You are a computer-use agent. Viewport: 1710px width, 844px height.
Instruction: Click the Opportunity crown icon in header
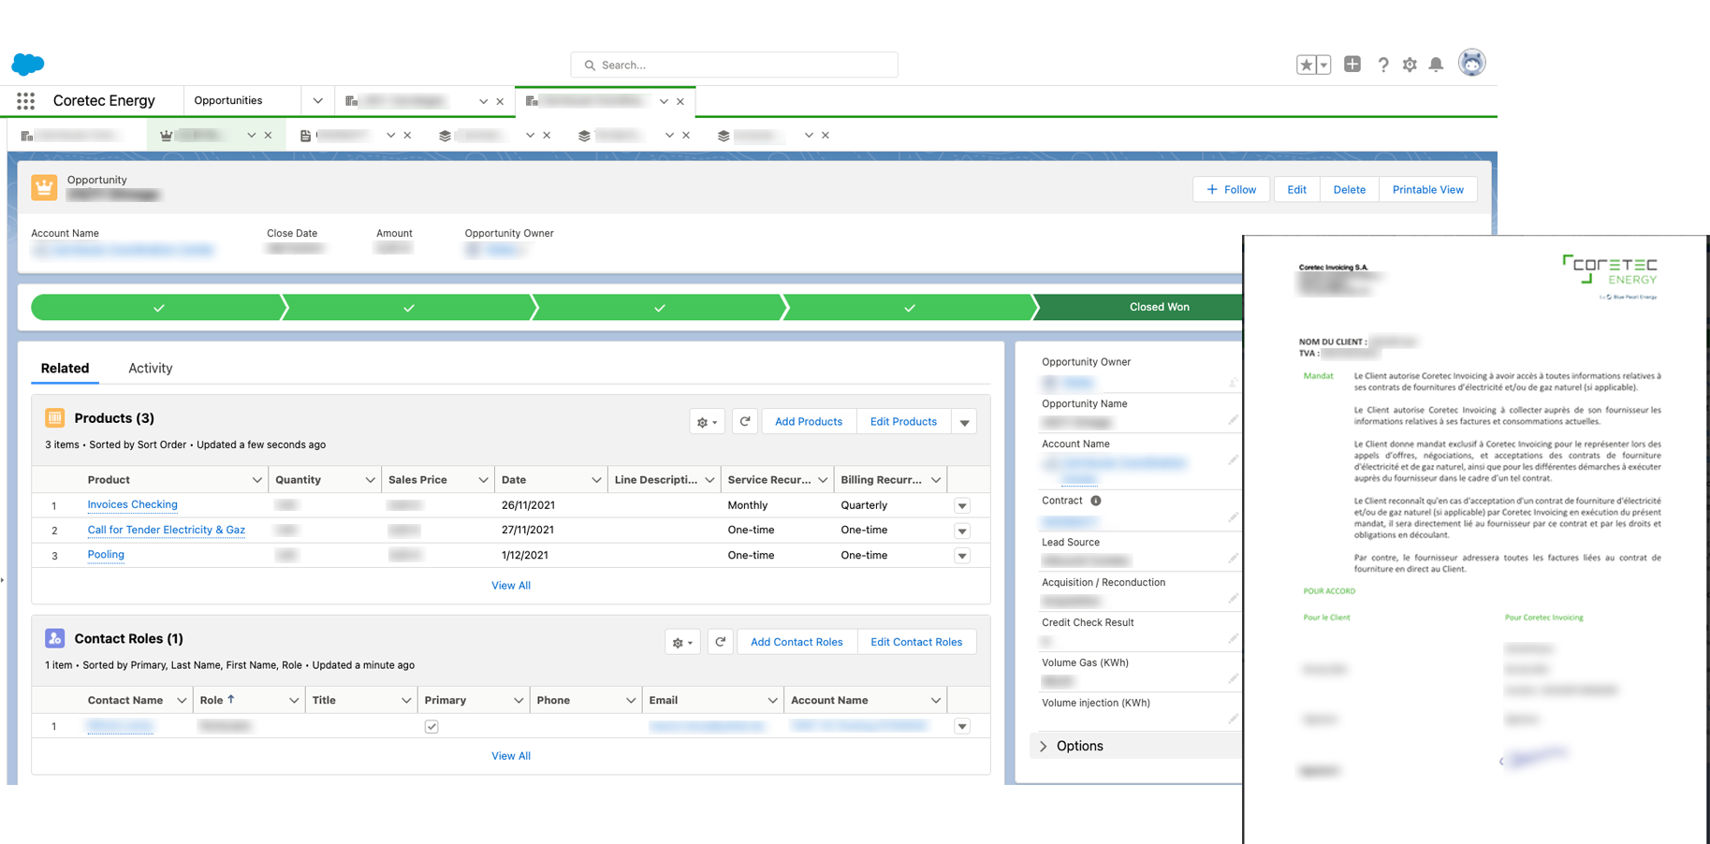(44, 187)
